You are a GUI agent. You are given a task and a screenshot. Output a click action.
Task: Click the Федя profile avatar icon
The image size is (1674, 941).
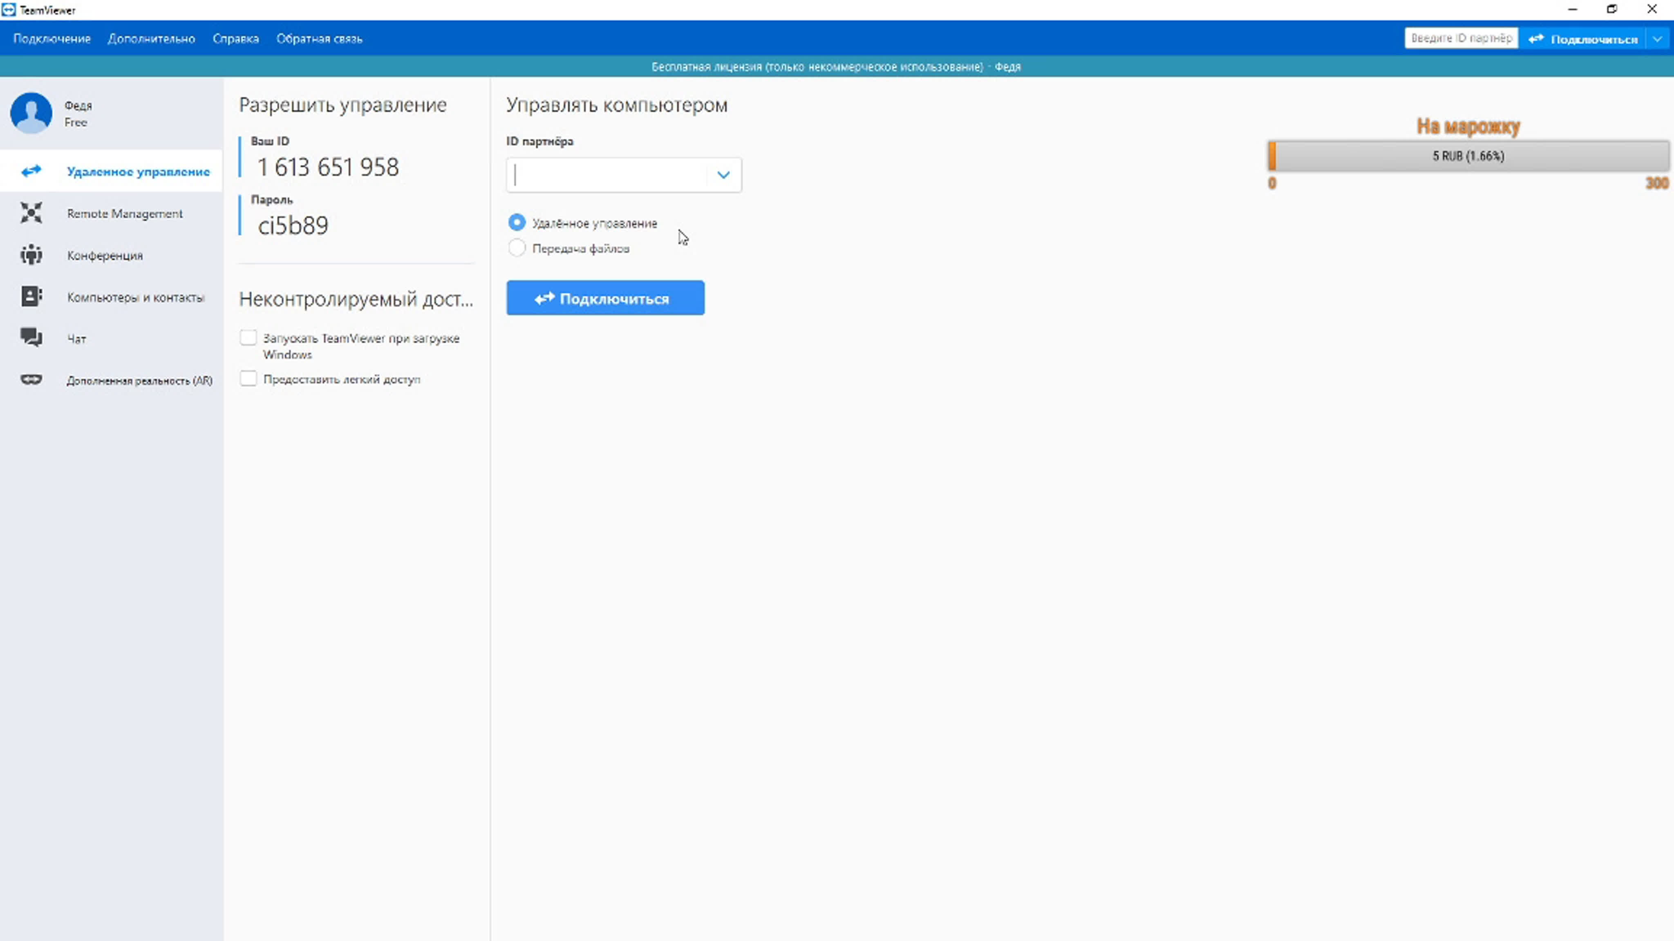[31, 113]
